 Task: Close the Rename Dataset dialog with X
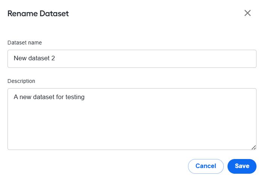tap(247, 13)
